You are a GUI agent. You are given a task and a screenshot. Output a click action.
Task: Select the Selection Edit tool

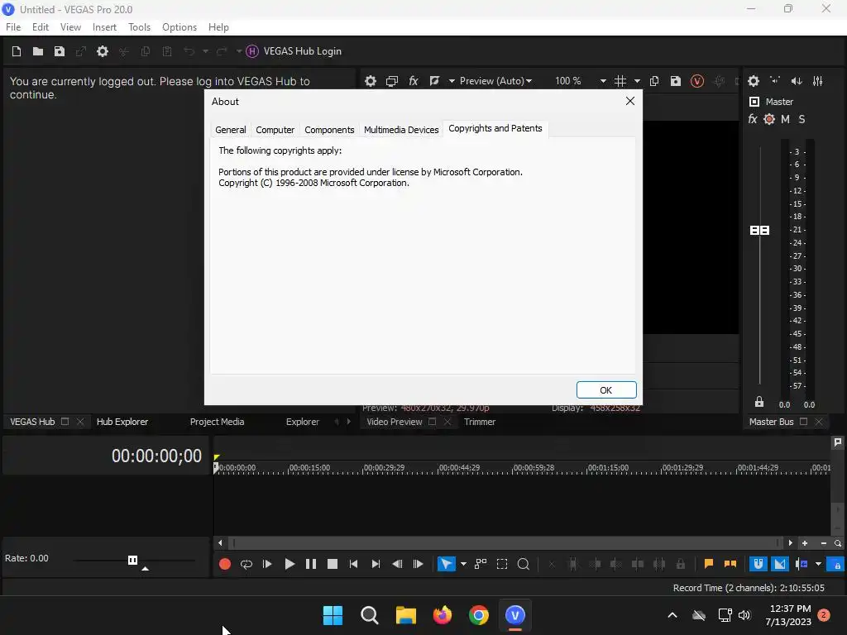point(502,564)
